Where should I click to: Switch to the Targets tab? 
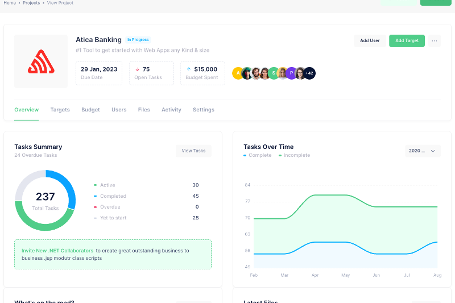tap(60, 110)
